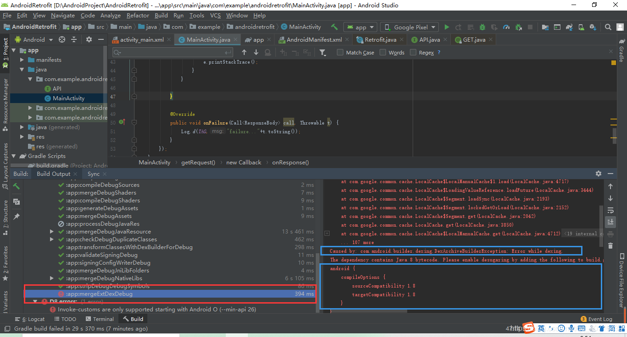Open the Refactor menu

(x=138, y=15)
